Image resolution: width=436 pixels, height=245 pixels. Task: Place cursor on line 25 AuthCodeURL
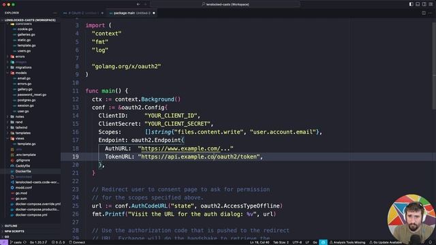[x=150, y=206]
